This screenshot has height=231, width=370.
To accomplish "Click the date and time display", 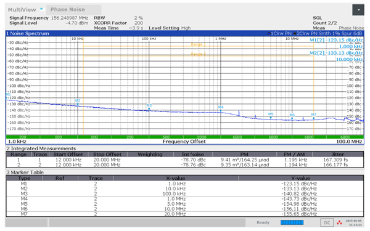I will click(353, 223).
